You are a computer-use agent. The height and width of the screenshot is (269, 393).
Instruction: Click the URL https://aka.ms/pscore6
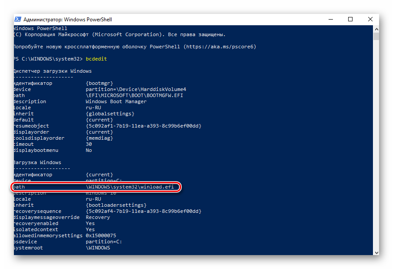220,47
